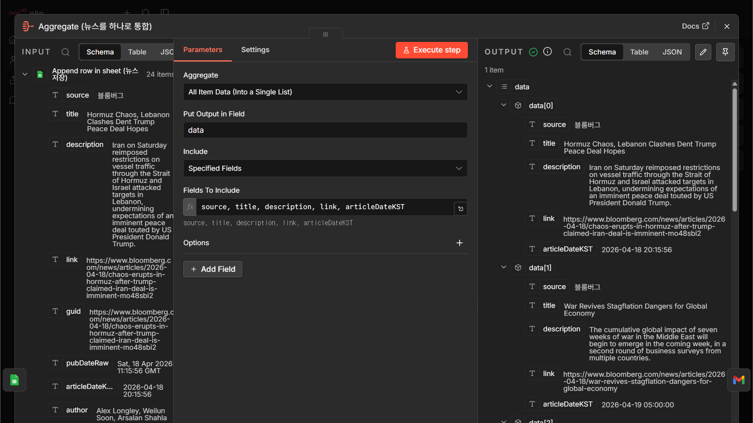Open the Aggregate mode dropdown
Screen dimensions: 753x423
point(325,92)
